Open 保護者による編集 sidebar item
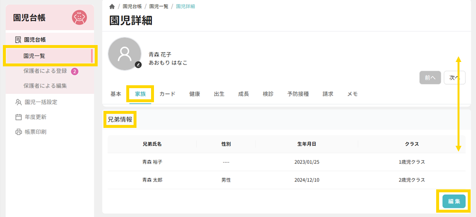Image resolution: width=476 pixels, height=217 pixels. click(45, 86)
